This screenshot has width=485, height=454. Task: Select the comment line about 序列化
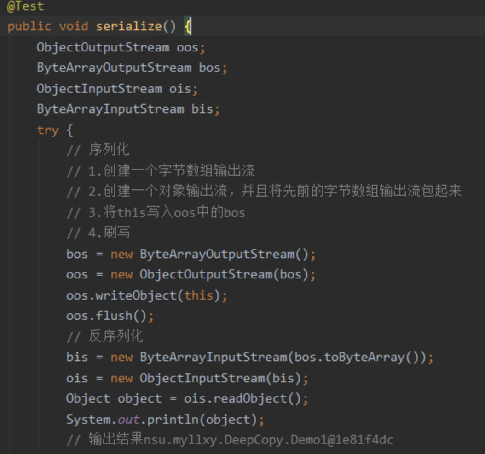coord(99,149)
